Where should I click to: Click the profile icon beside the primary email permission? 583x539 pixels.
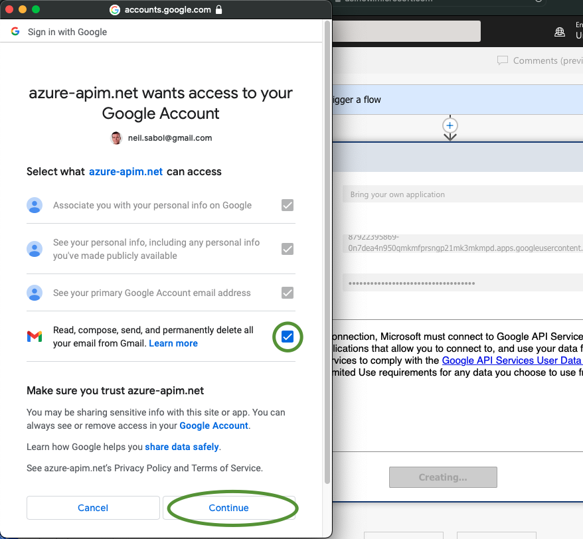coord(35,292)
